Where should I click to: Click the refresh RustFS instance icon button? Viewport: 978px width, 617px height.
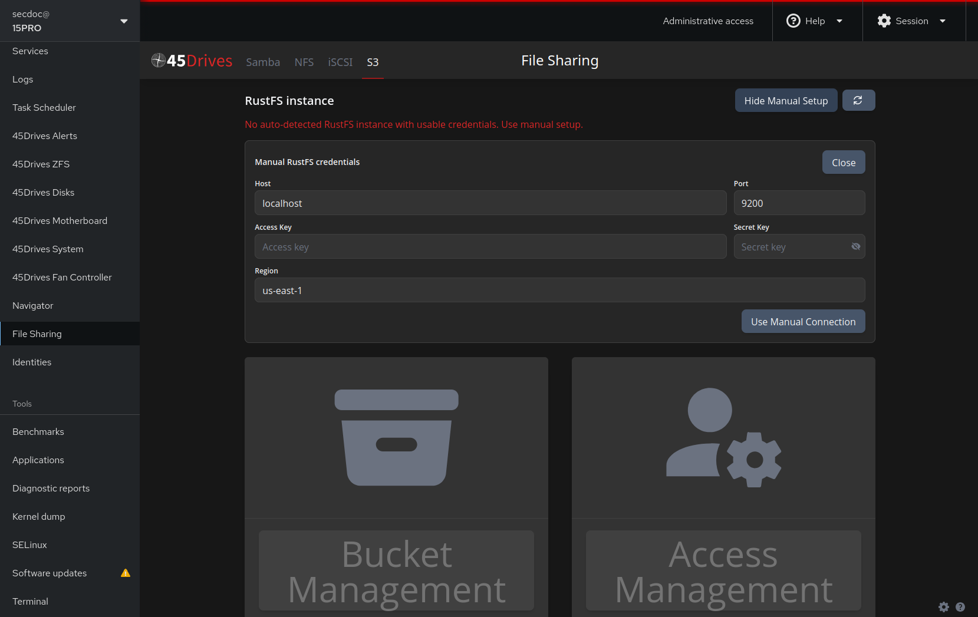pos(858,101)
